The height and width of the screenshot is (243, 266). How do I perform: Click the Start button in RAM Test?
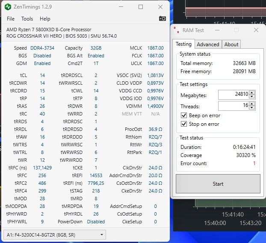218,184
